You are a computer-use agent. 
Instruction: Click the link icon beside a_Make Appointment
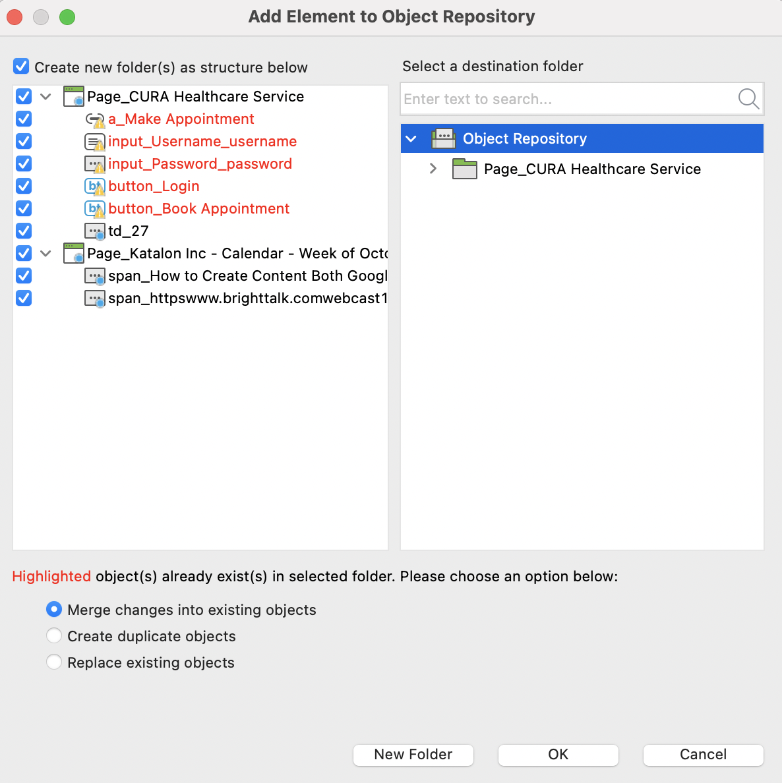pyautogui.click(x=95, y=119)
